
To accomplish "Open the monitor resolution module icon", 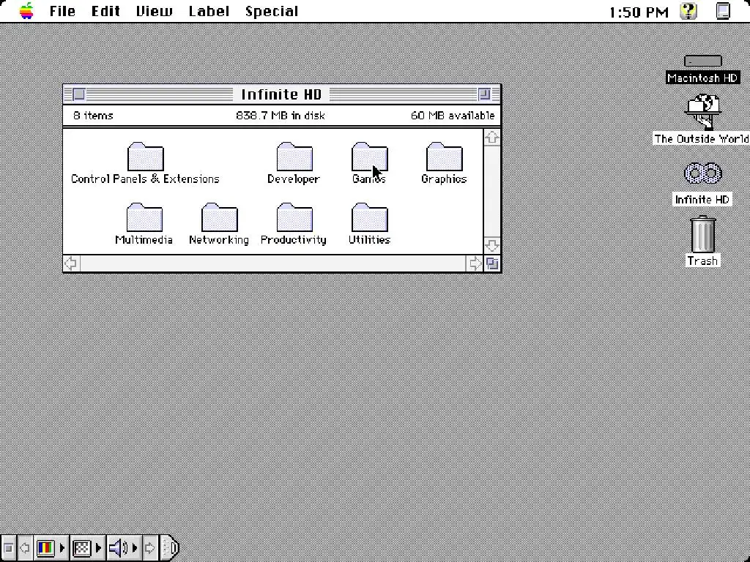I will click(x=82, y=547).
